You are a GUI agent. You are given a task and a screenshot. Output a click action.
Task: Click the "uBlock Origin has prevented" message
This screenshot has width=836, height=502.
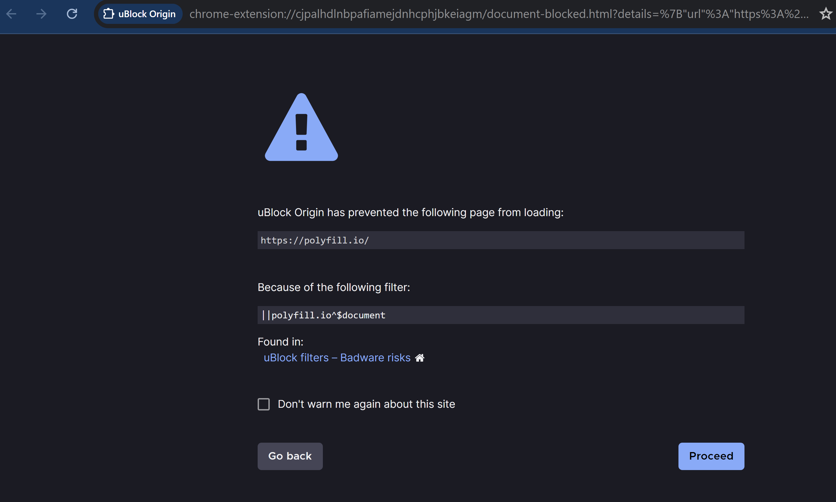[x=411, y=212]
